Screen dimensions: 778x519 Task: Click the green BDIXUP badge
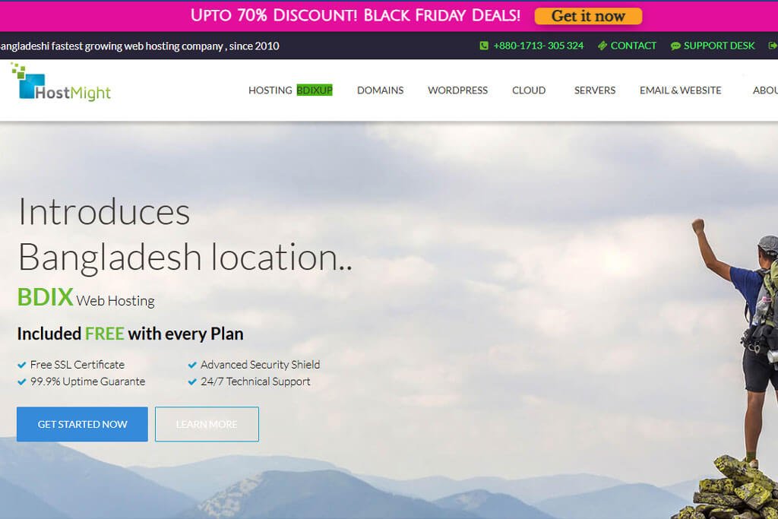[315, 90]
